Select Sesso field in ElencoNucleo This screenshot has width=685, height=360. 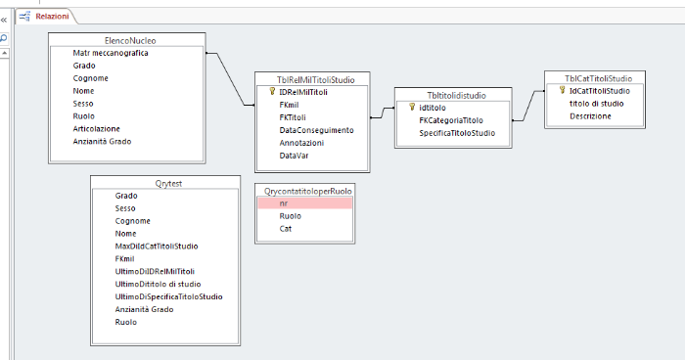coord(83,104)
